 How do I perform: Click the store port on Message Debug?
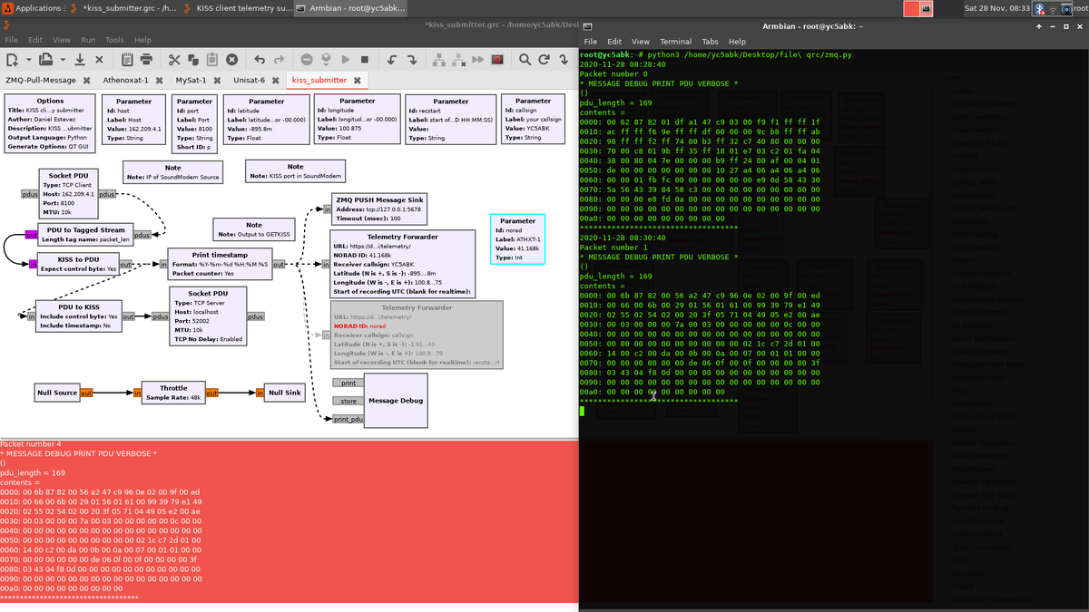click(x=348, y=401)
